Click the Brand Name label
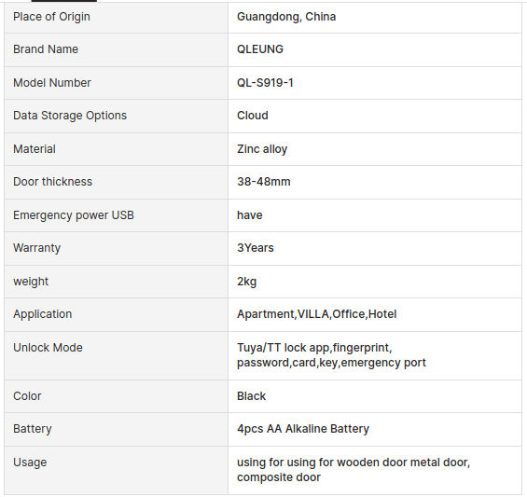This screenshot has height=497, width=527. click(x=46, y=49)
